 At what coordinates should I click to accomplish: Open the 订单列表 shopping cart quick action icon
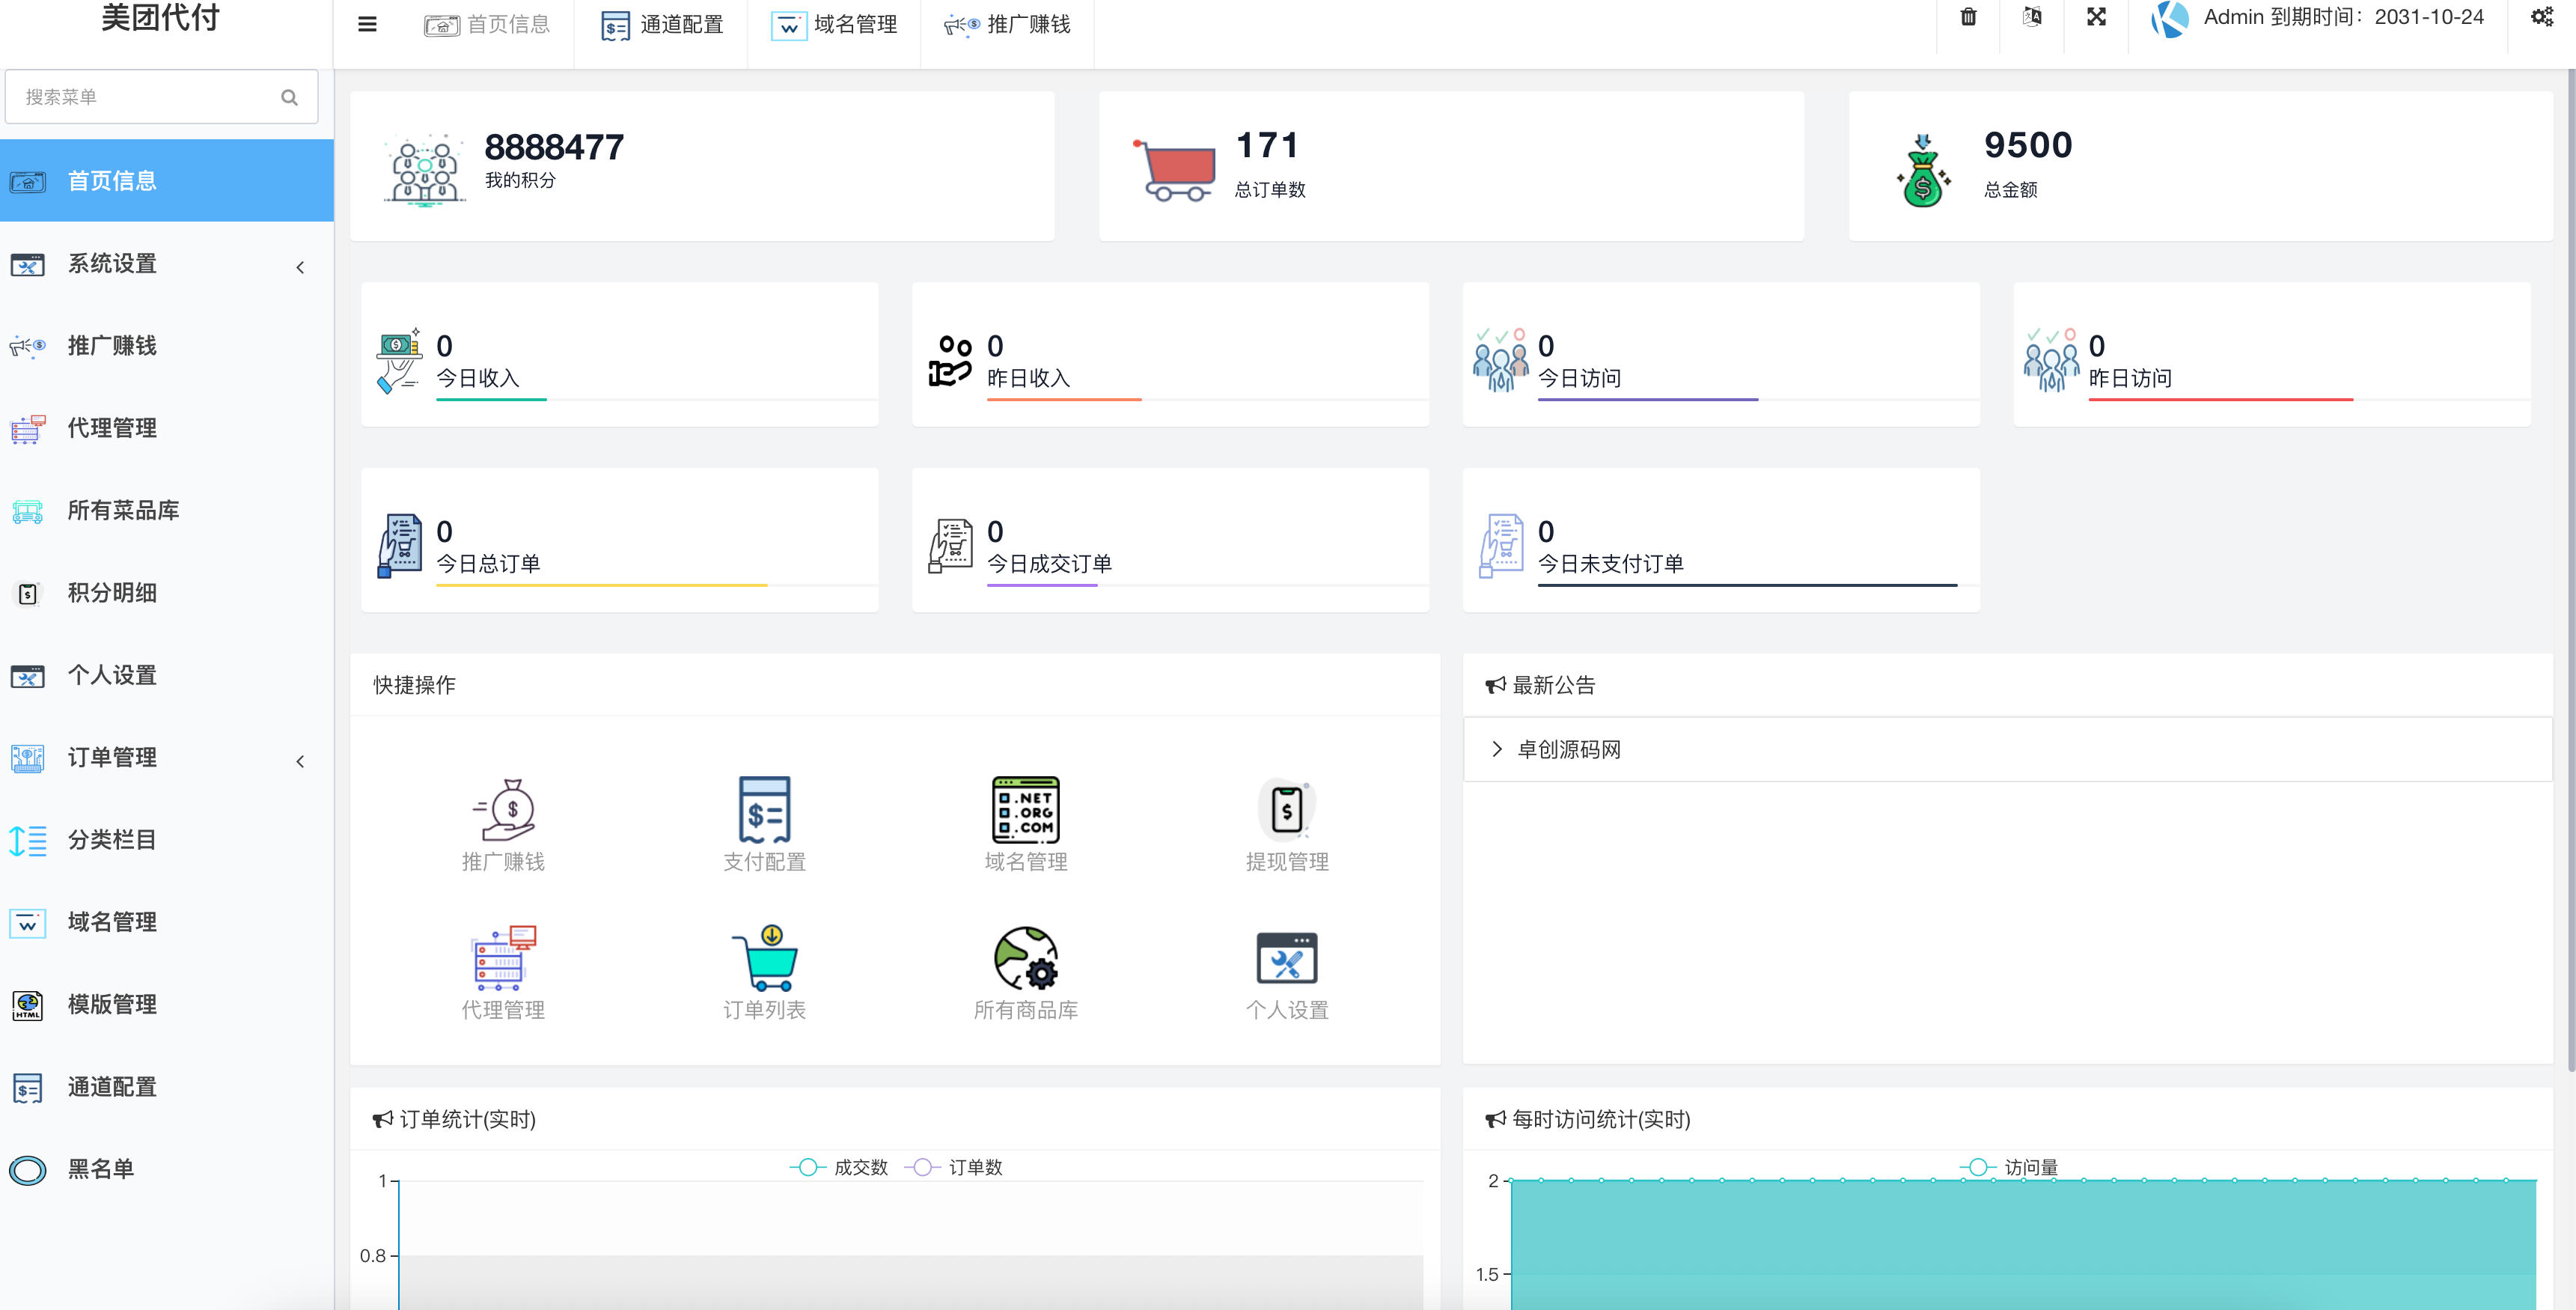pos(764,957)
